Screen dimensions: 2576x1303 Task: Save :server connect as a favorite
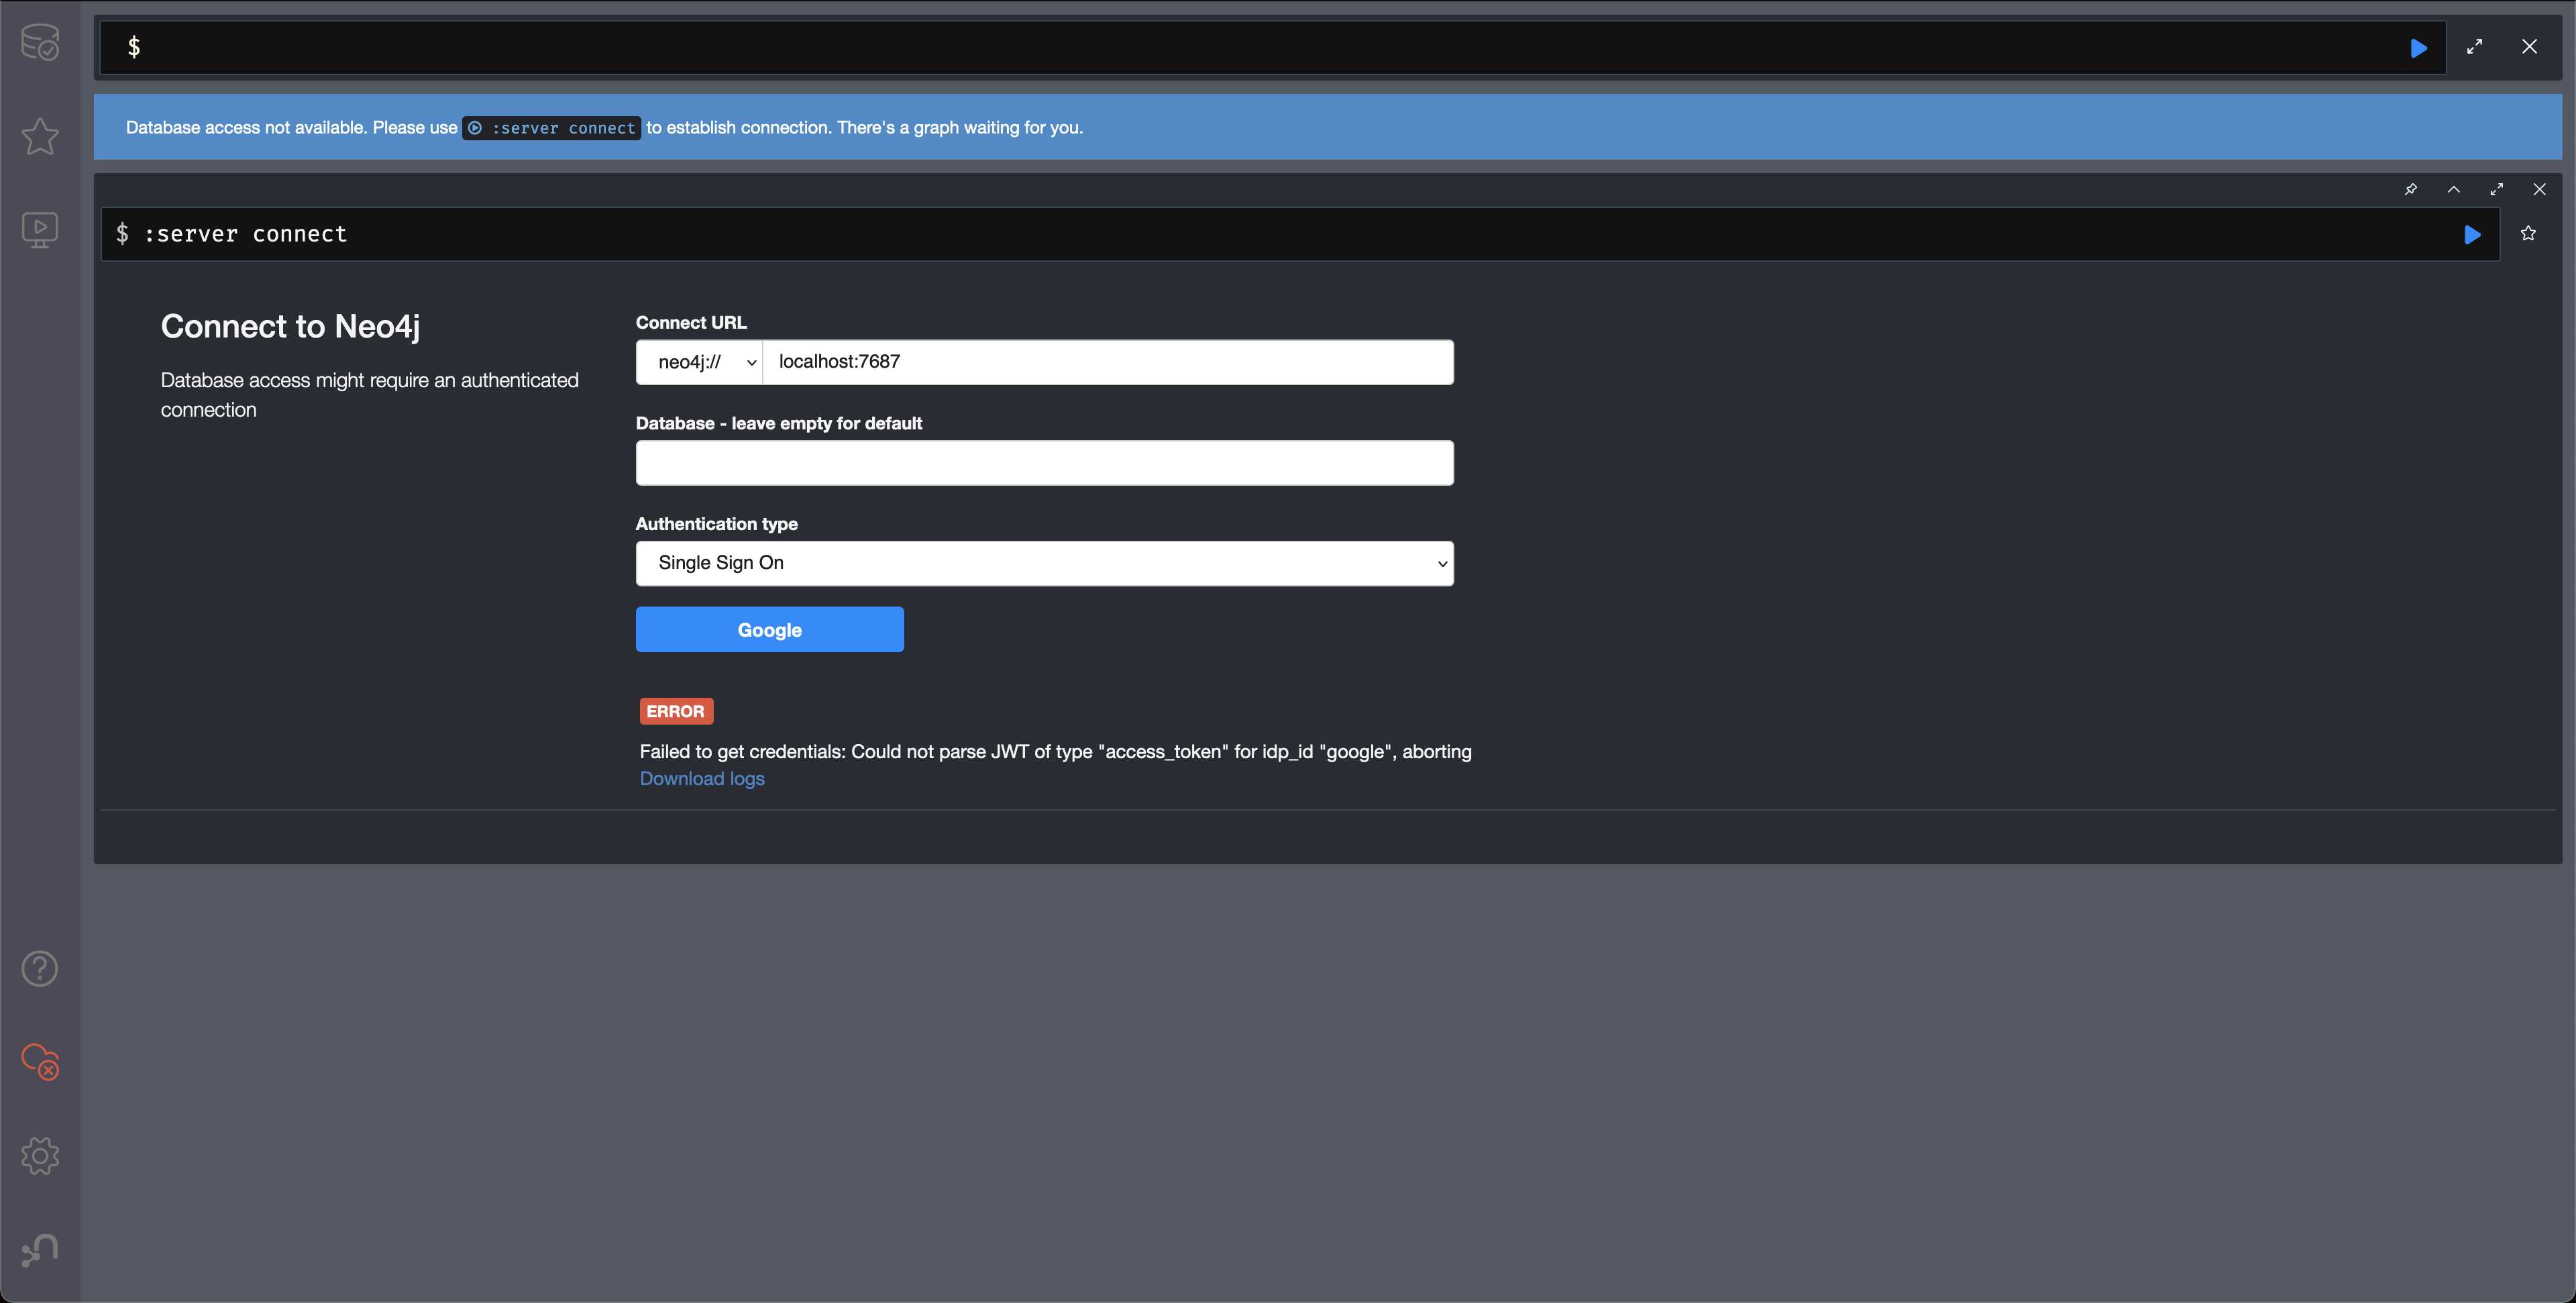tap(2528, 233)
